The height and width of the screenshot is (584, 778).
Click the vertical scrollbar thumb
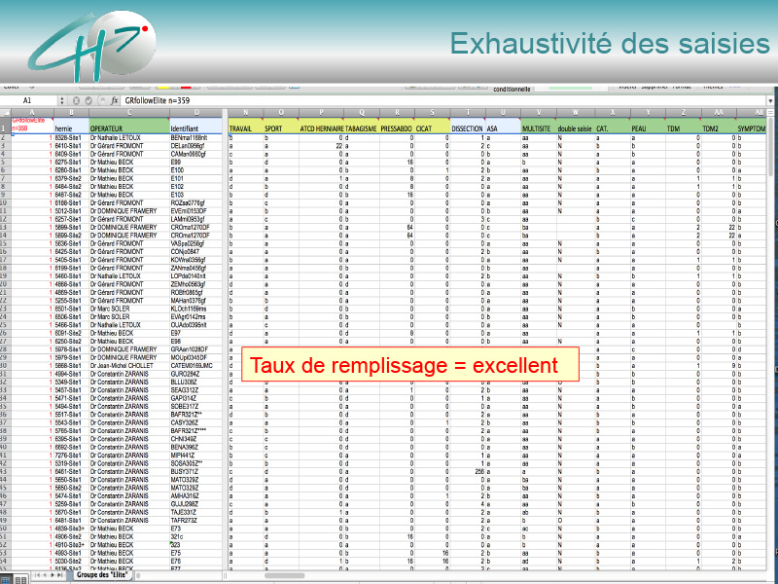click(770, 147)
